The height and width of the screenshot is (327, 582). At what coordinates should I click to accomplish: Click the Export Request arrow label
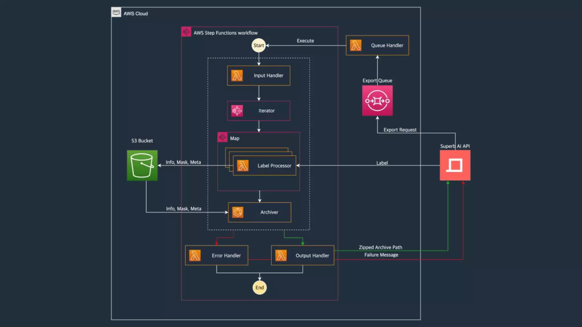(400, 130)
